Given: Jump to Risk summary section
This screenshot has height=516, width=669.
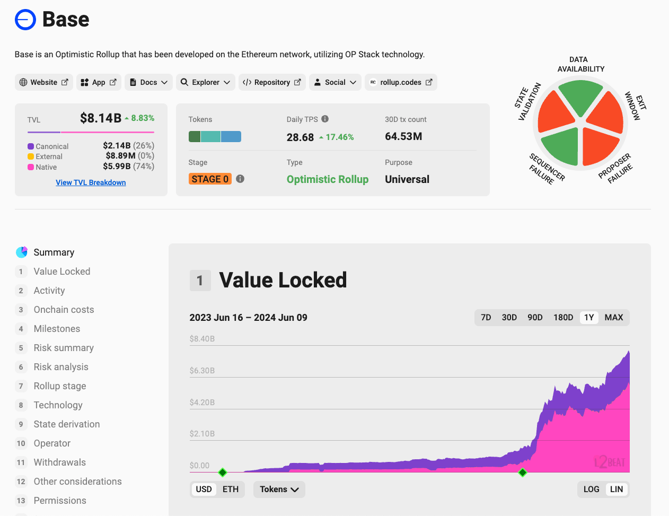Looking at the screenshot, I should coord(64,348).
